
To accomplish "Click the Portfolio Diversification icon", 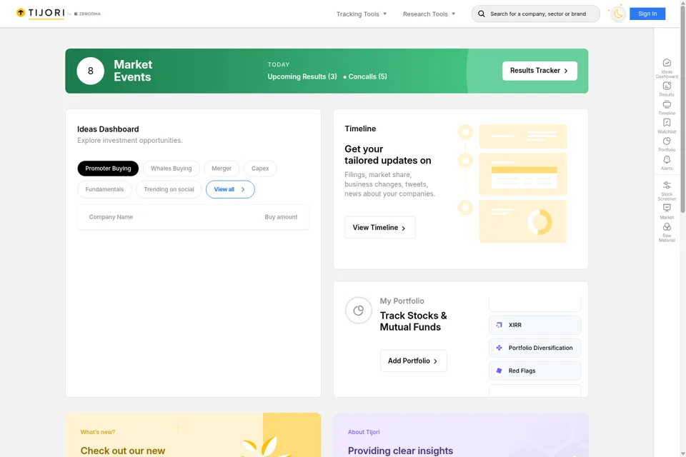I will [x=499, y=348].
